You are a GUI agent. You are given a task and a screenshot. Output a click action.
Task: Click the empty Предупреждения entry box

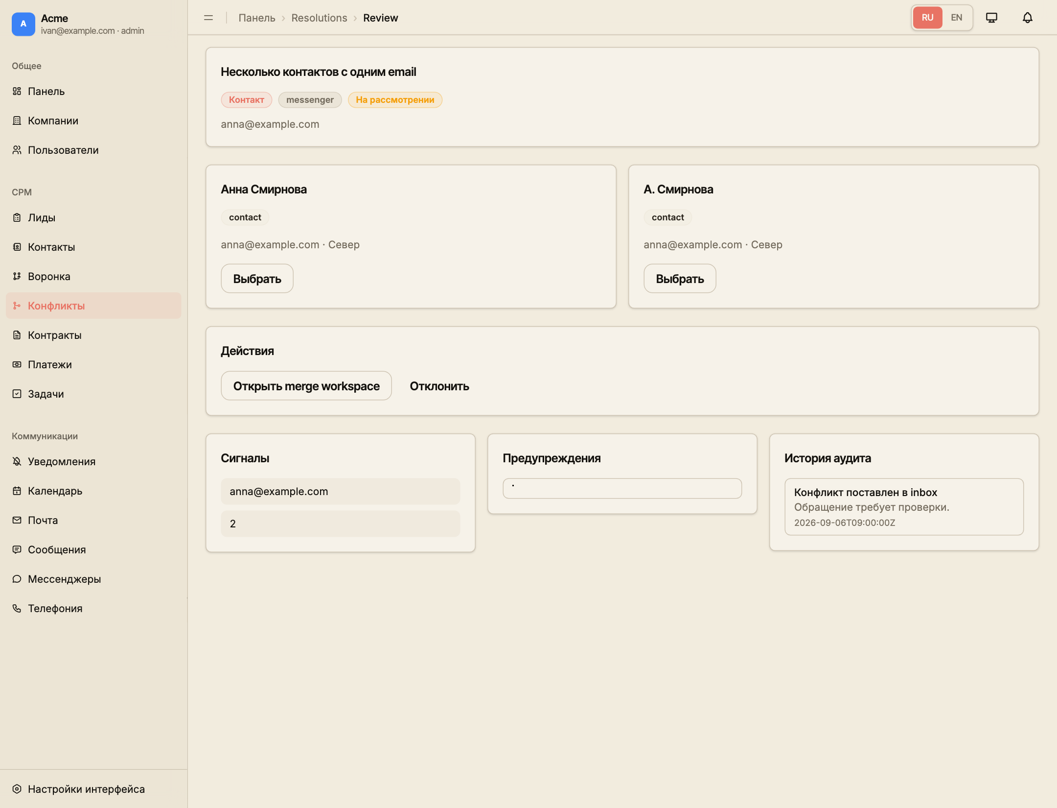tap(622, 489)
